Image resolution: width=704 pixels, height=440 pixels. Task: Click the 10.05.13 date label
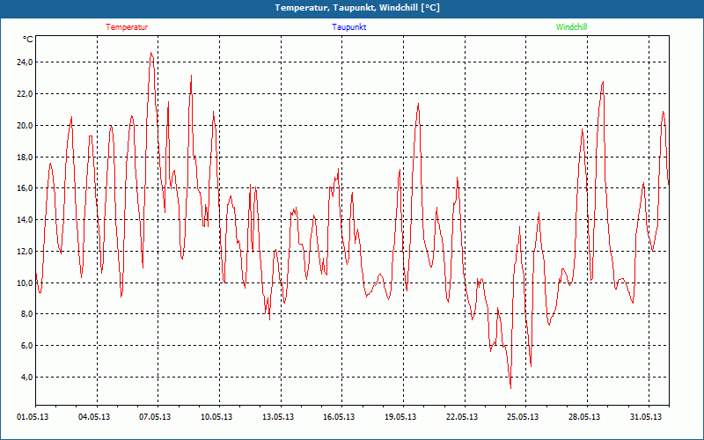(216, 417)
